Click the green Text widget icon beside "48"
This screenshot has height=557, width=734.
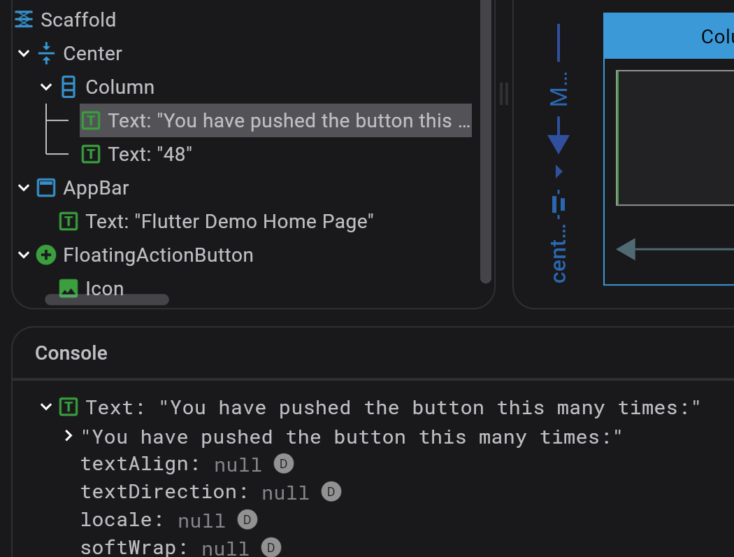tap(90, 154)
